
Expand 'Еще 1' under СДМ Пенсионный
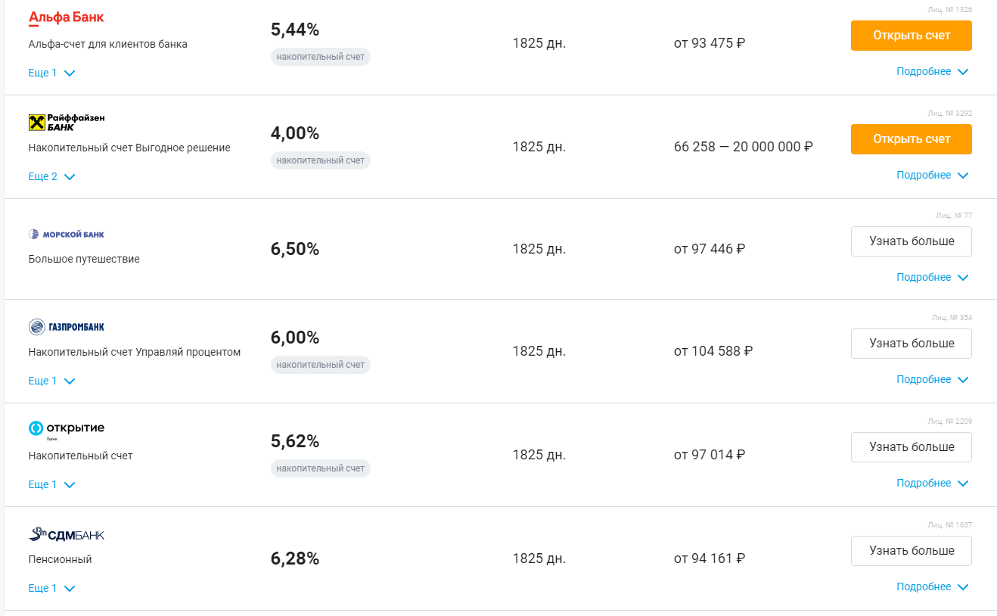[51, 589]
